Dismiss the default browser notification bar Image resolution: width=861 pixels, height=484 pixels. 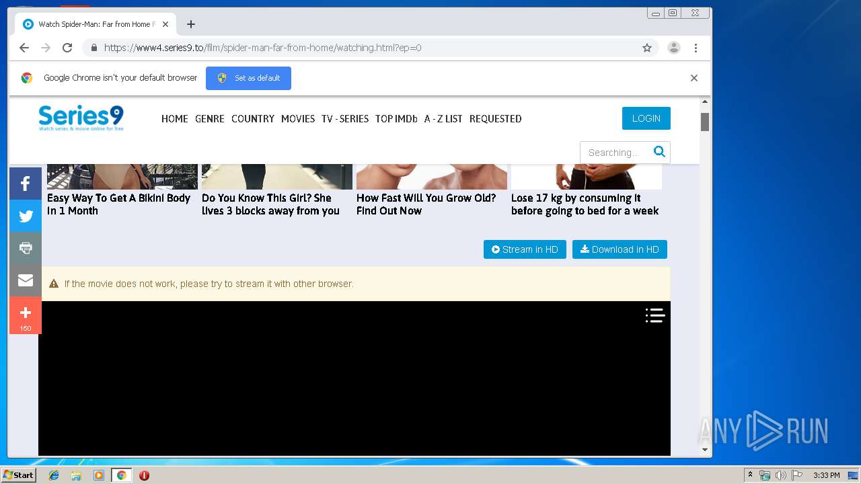coord(694,78)
